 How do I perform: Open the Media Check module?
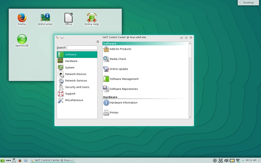[x=115, y=59]
